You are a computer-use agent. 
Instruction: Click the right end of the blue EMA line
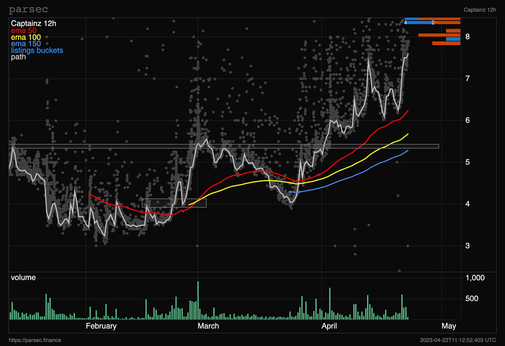click(408, 150)
